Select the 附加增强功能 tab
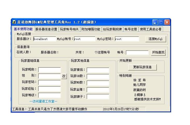The image size is (190, 125). tap(90, 29)
